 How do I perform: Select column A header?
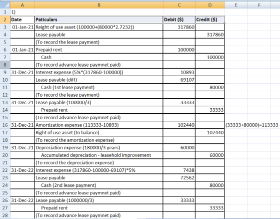(22, 5)
